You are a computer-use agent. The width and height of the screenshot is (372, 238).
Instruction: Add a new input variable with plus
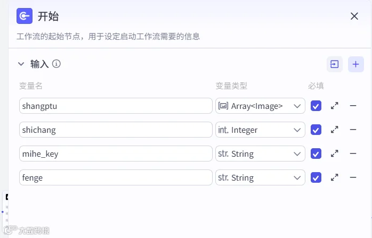355,64
